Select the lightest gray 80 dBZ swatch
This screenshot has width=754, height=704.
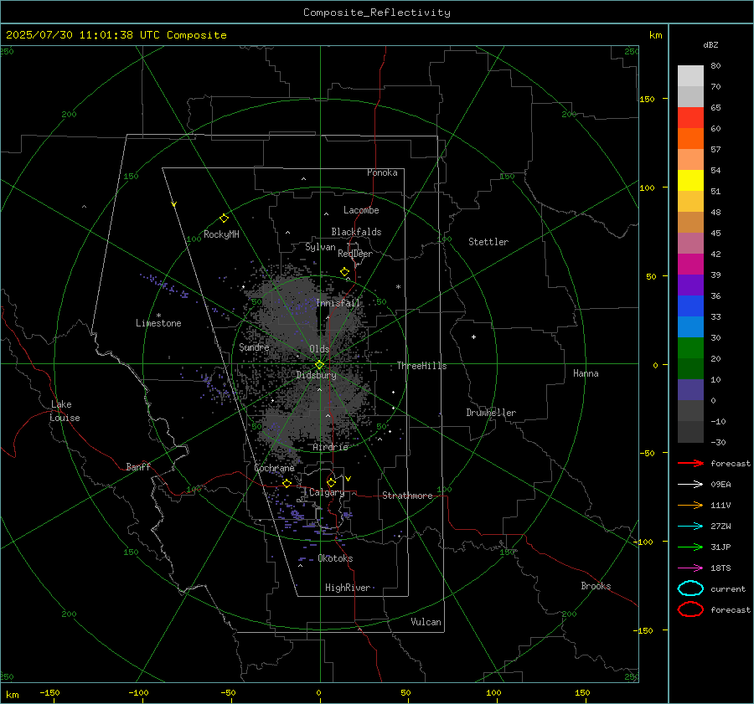point(690,75)
